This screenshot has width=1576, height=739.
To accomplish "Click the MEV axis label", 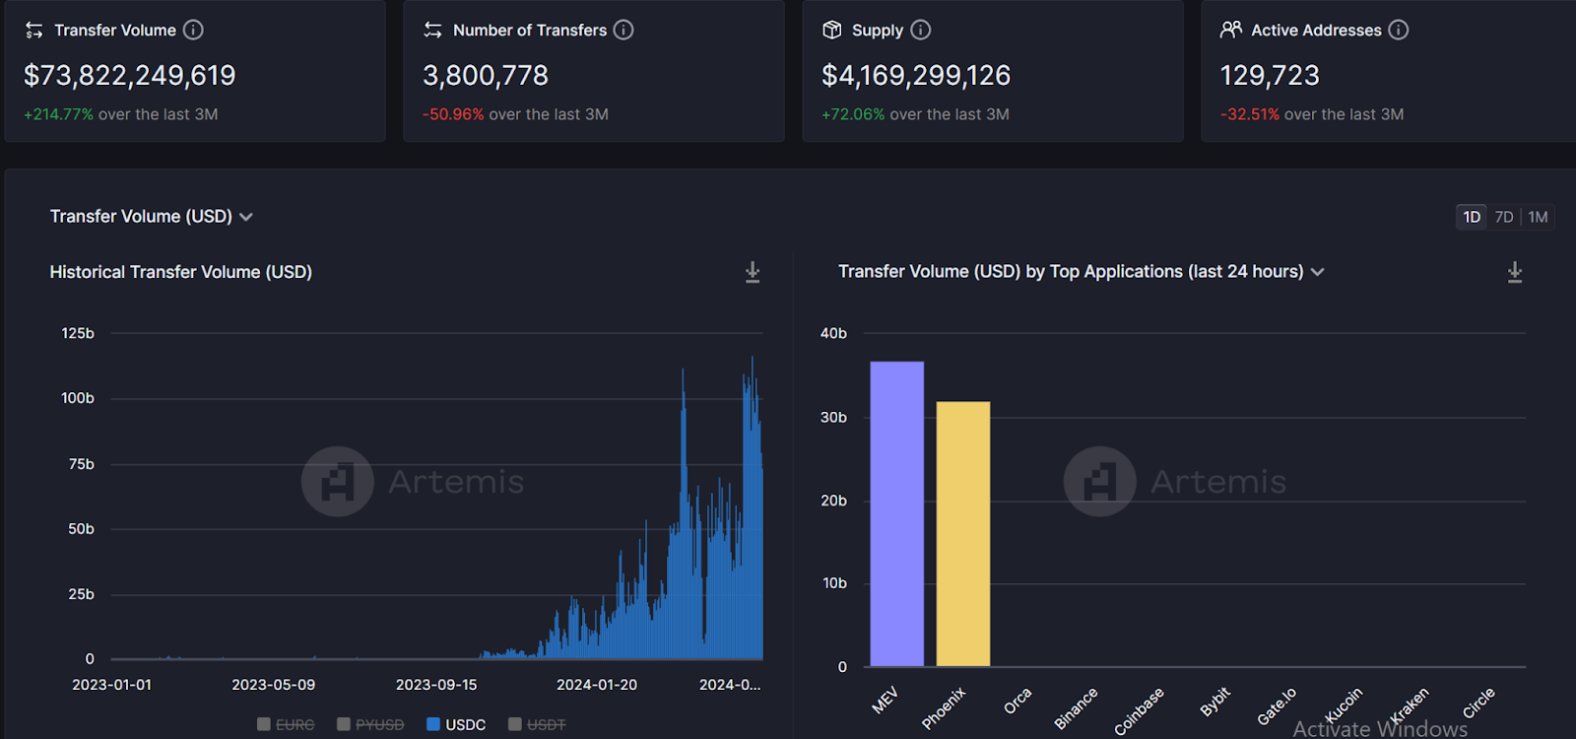I will click(885, 701).
